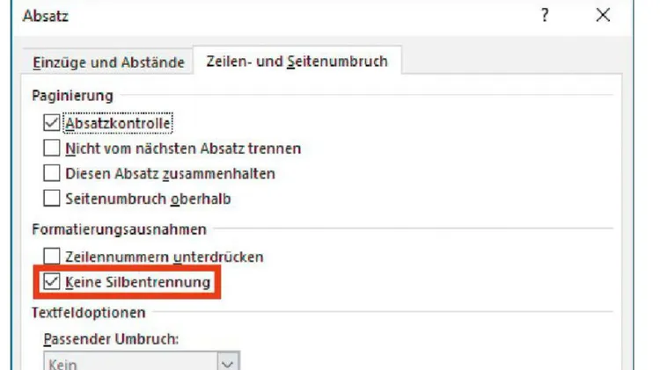Uncheck the Absatzkontrolle checkbox
The width and height of the screenshot is (660, 370).
point(51,123)
